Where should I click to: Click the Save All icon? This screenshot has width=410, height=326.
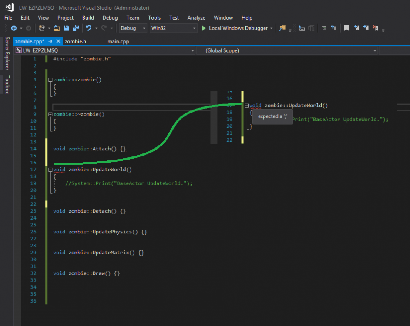click(x=75, y=28)
